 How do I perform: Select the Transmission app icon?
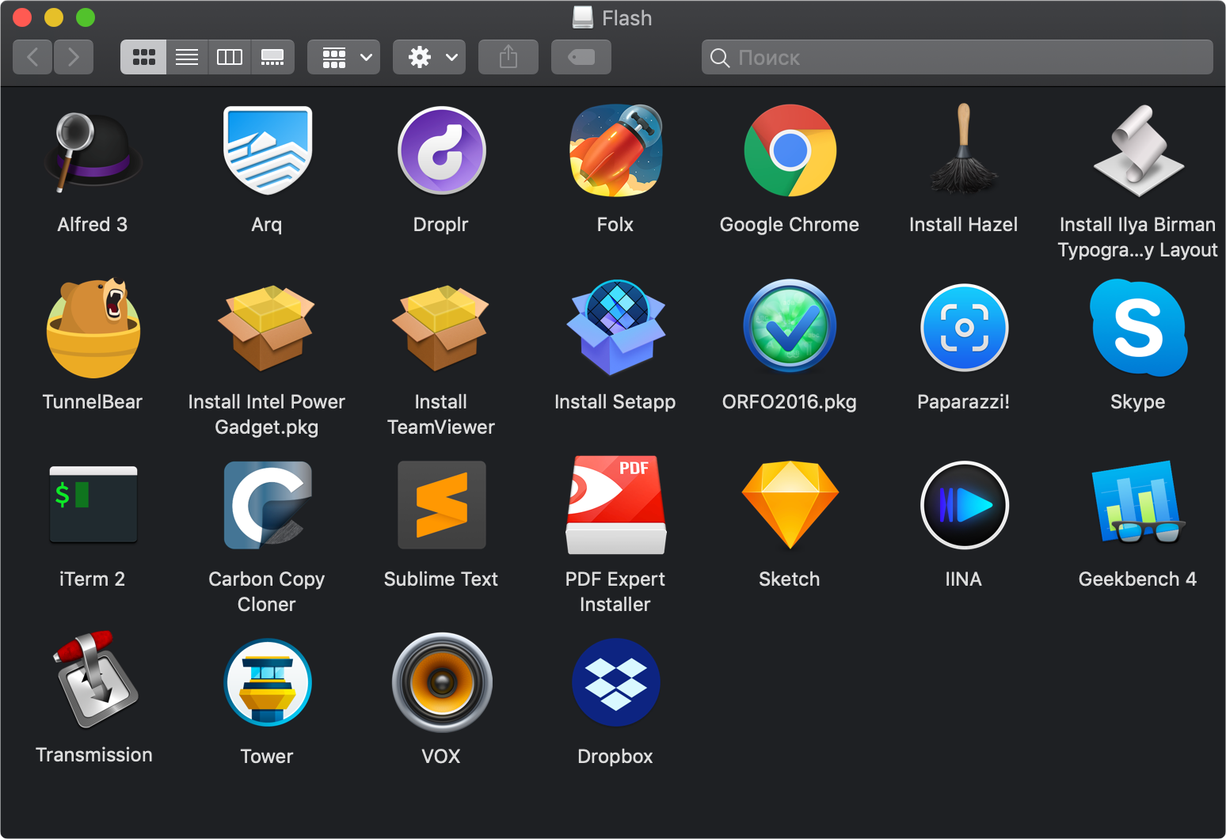[x=95, y=680]
